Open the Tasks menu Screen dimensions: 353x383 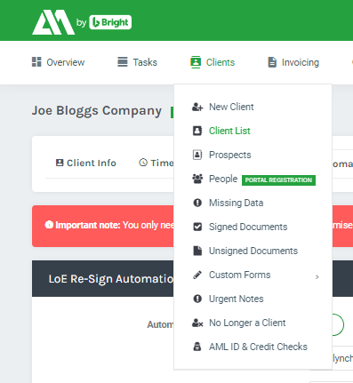tap(137, 62)
